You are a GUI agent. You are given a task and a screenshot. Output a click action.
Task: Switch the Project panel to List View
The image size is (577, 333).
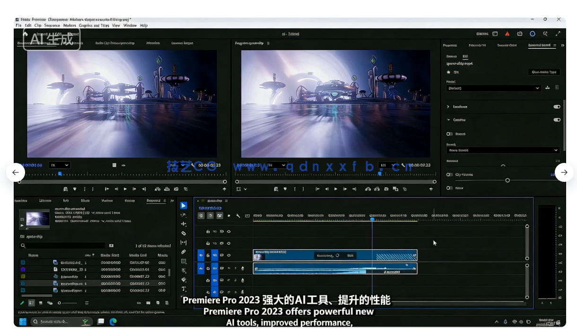[x=31, y=303]
